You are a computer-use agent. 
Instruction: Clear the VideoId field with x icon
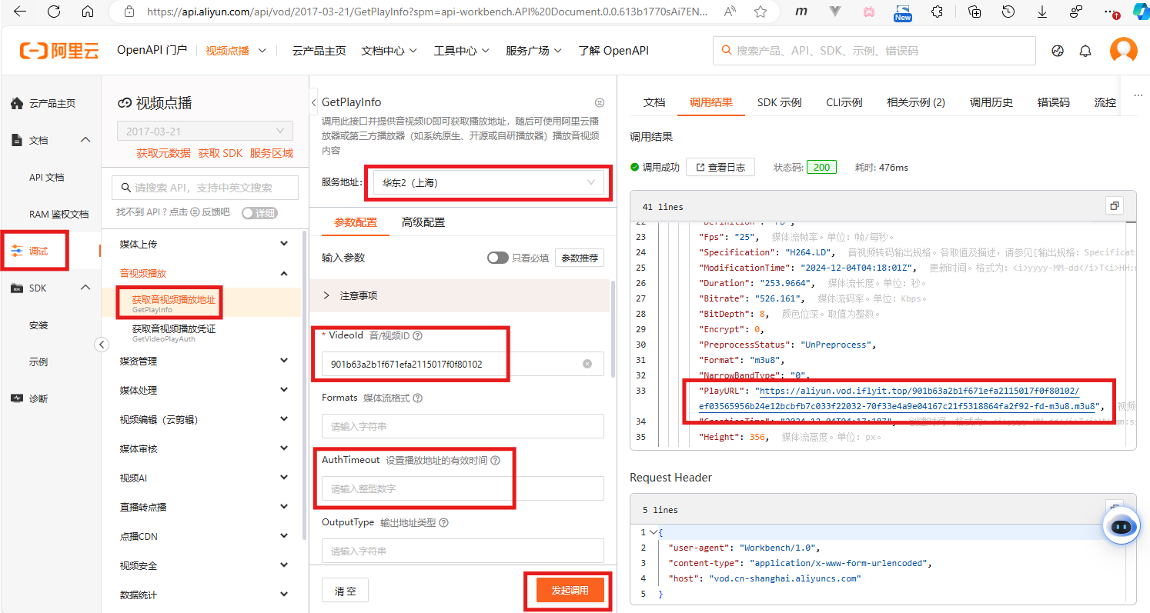click(587, 364)
